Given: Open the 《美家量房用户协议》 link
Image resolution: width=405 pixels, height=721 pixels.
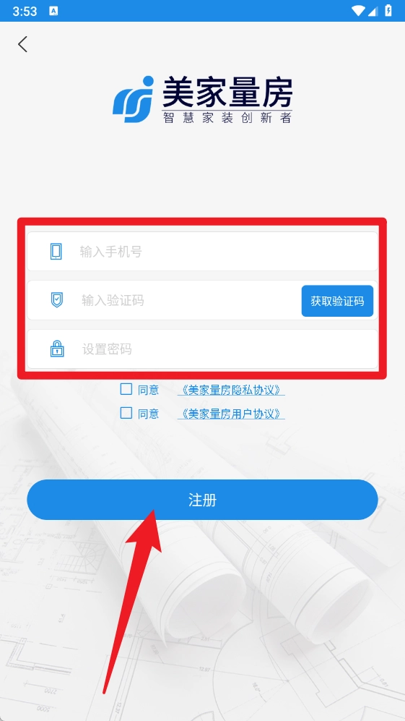Looking at the screenshot, I should pyautogui.click(x=231, y=414).
